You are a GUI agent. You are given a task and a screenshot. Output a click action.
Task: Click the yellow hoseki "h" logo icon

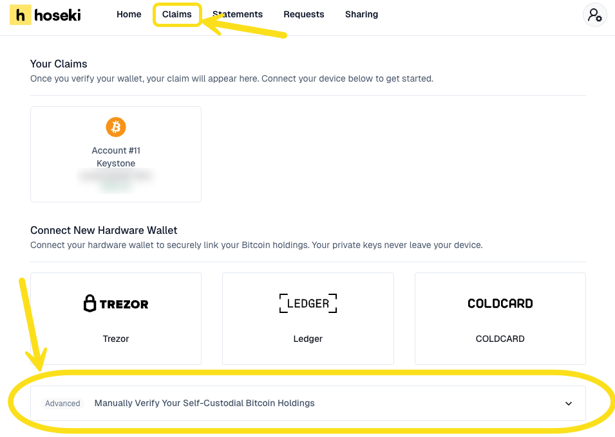click(x=21, y=15)
